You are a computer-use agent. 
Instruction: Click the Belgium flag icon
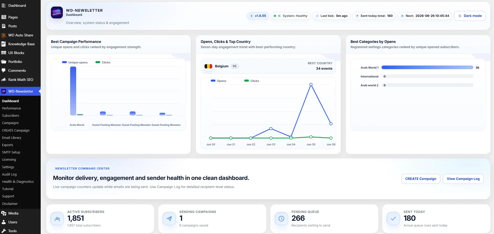point(208,66)
